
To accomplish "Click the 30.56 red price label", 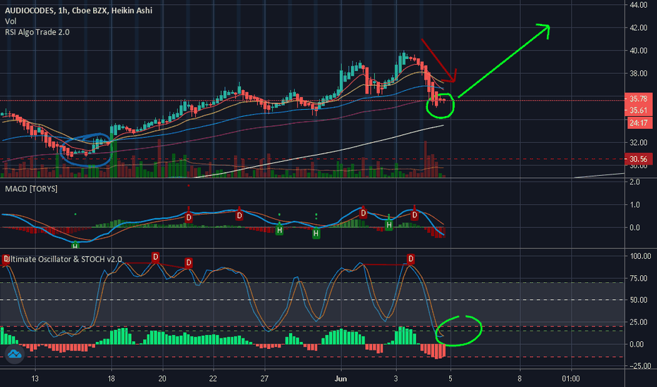I will (x=638, y=159).
